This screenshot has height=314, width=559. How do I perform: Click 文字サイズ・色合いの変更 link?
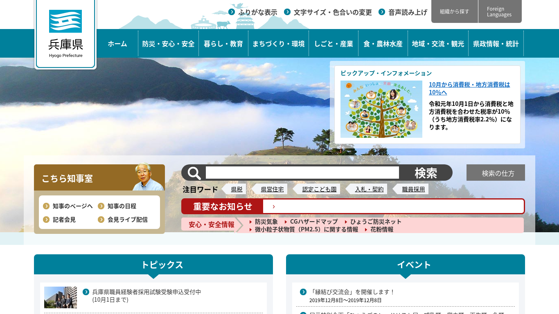click(333, 12)
